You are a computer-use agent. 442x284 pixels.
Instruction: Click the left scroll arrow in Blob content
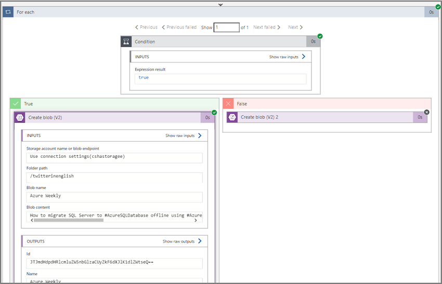[x=32, y=220]
